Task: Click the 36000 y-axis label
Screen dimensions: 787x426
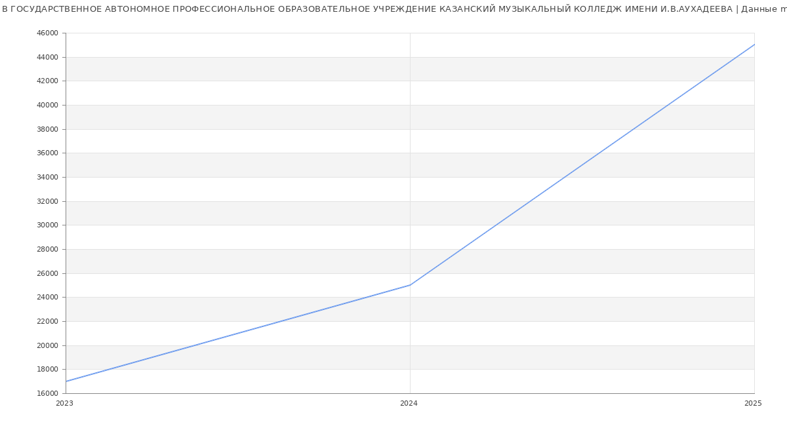Action: (48, 153)
